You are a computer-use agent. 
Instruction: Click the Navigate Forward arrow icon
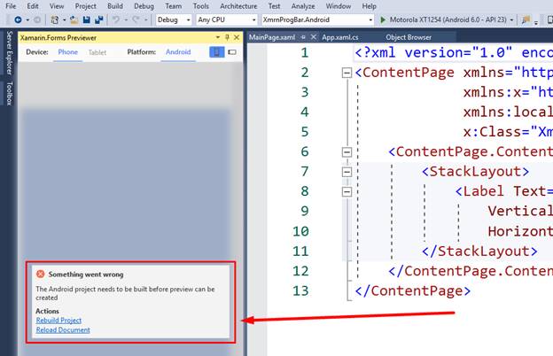coord(37,19)
